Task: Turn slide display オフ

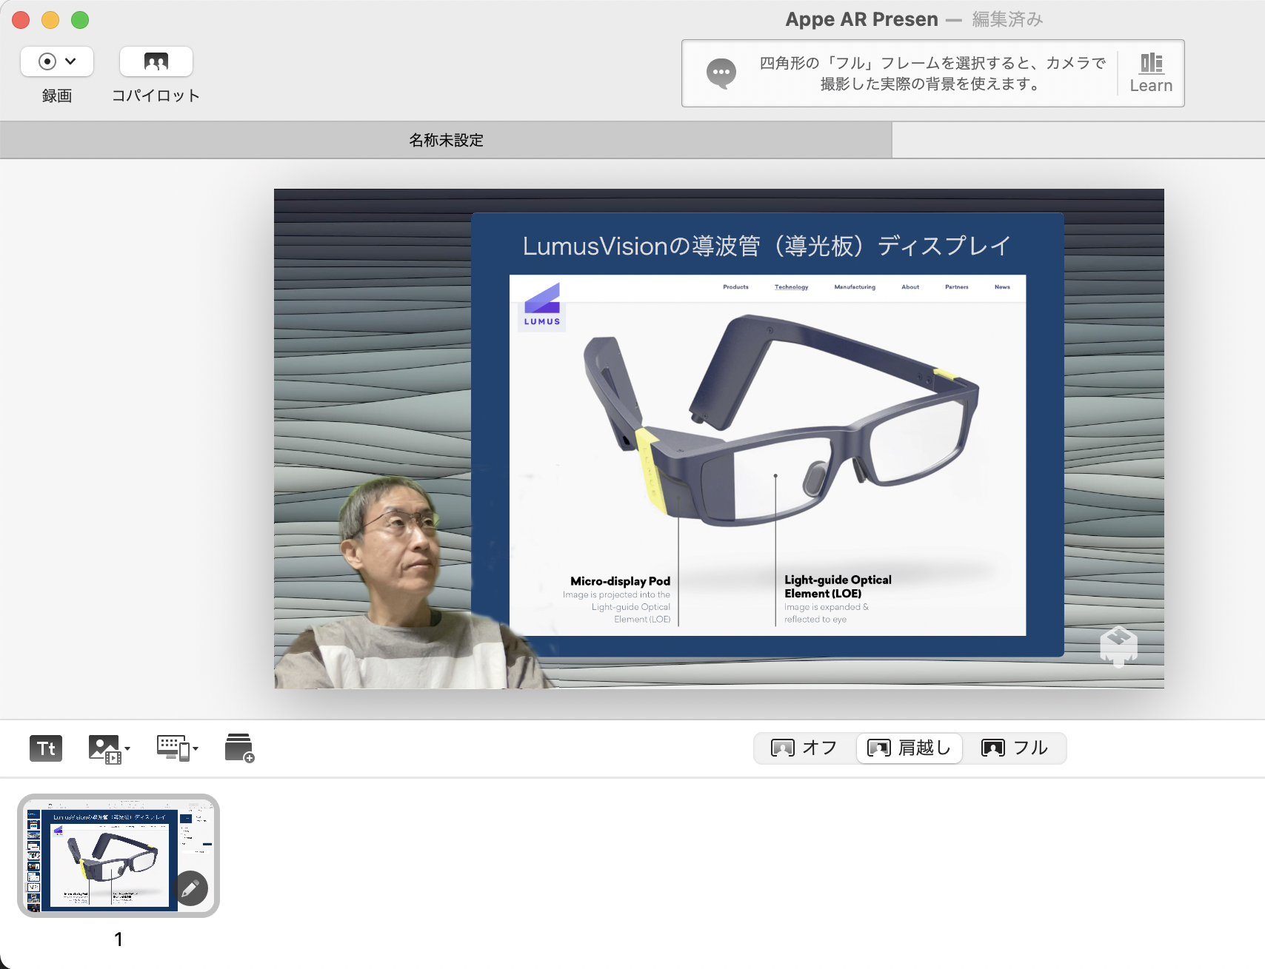Action: (804, 748)
